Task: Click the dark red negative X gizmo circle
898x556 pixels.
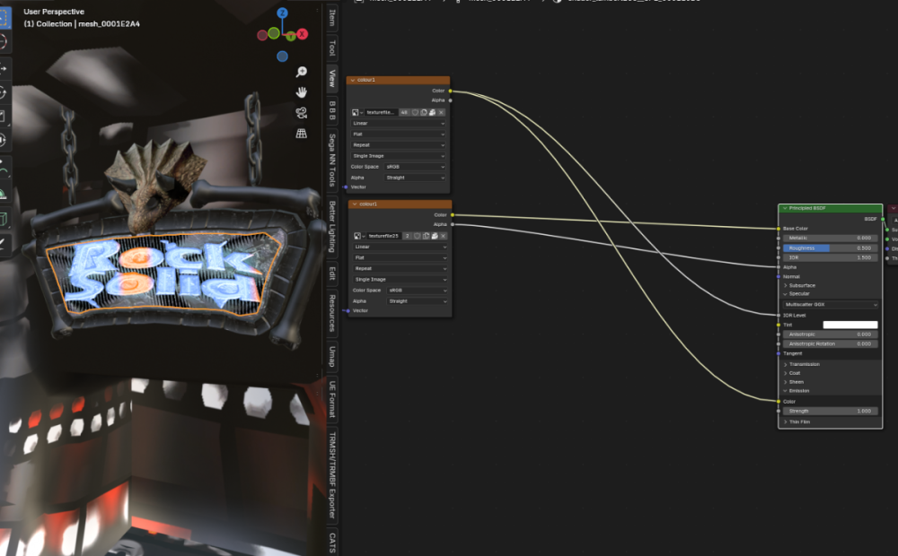Action: (x=262, y=36)
